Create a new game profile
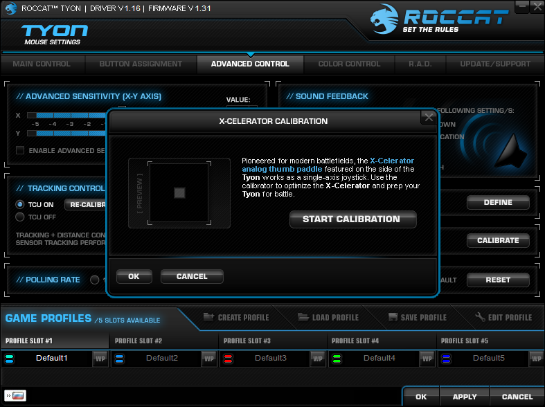 click(236, 318)
